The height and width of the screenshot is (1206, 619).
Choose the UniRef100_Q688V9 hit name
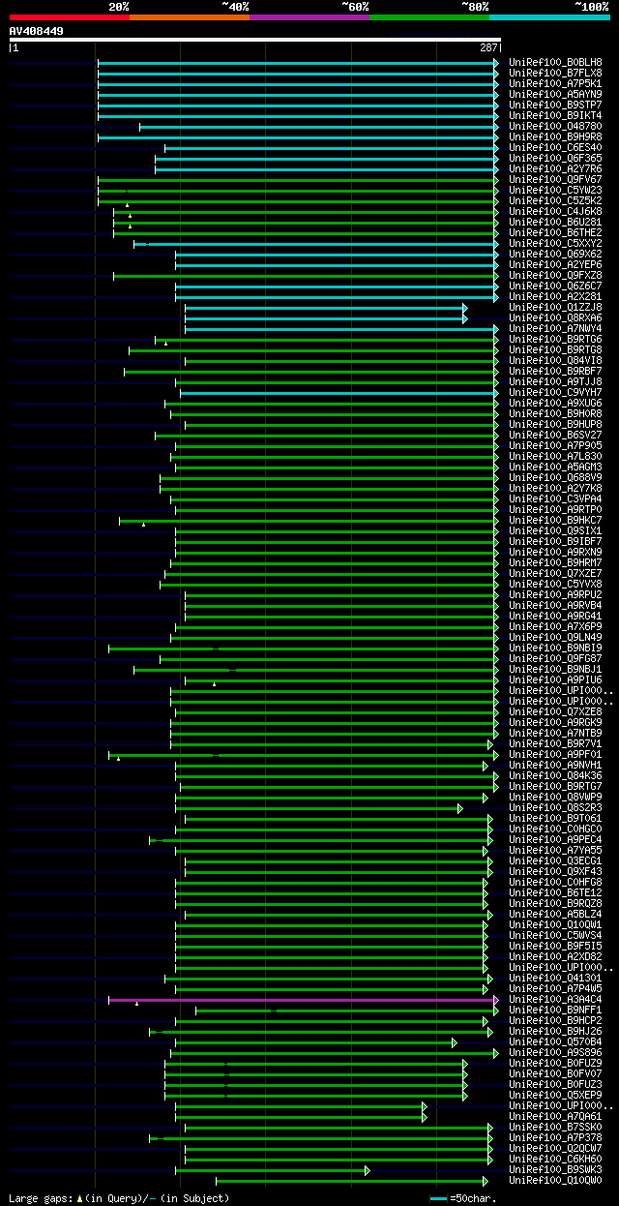555,477
